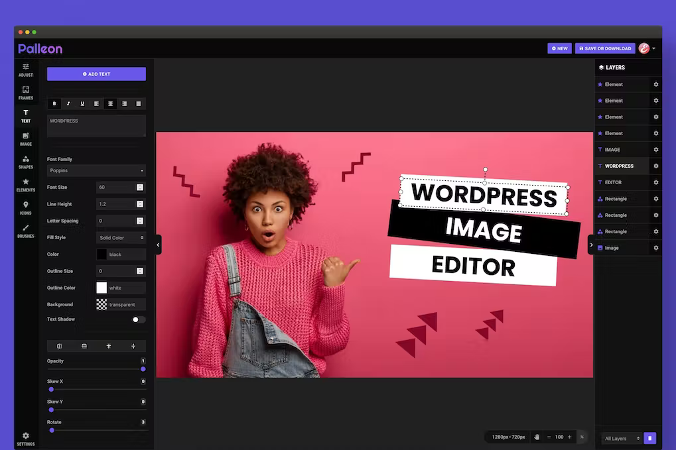The height and width of the screenshot is (450, 676).
Task: Click the Font Size input field
Action: point(116,188)
